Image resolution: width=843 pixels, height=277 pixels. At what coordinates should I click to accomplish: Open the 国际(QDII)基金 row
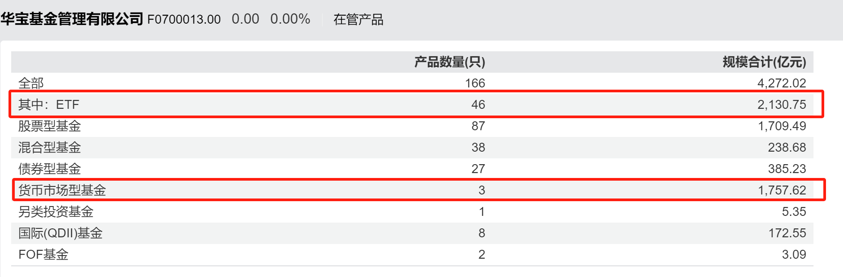60,233
